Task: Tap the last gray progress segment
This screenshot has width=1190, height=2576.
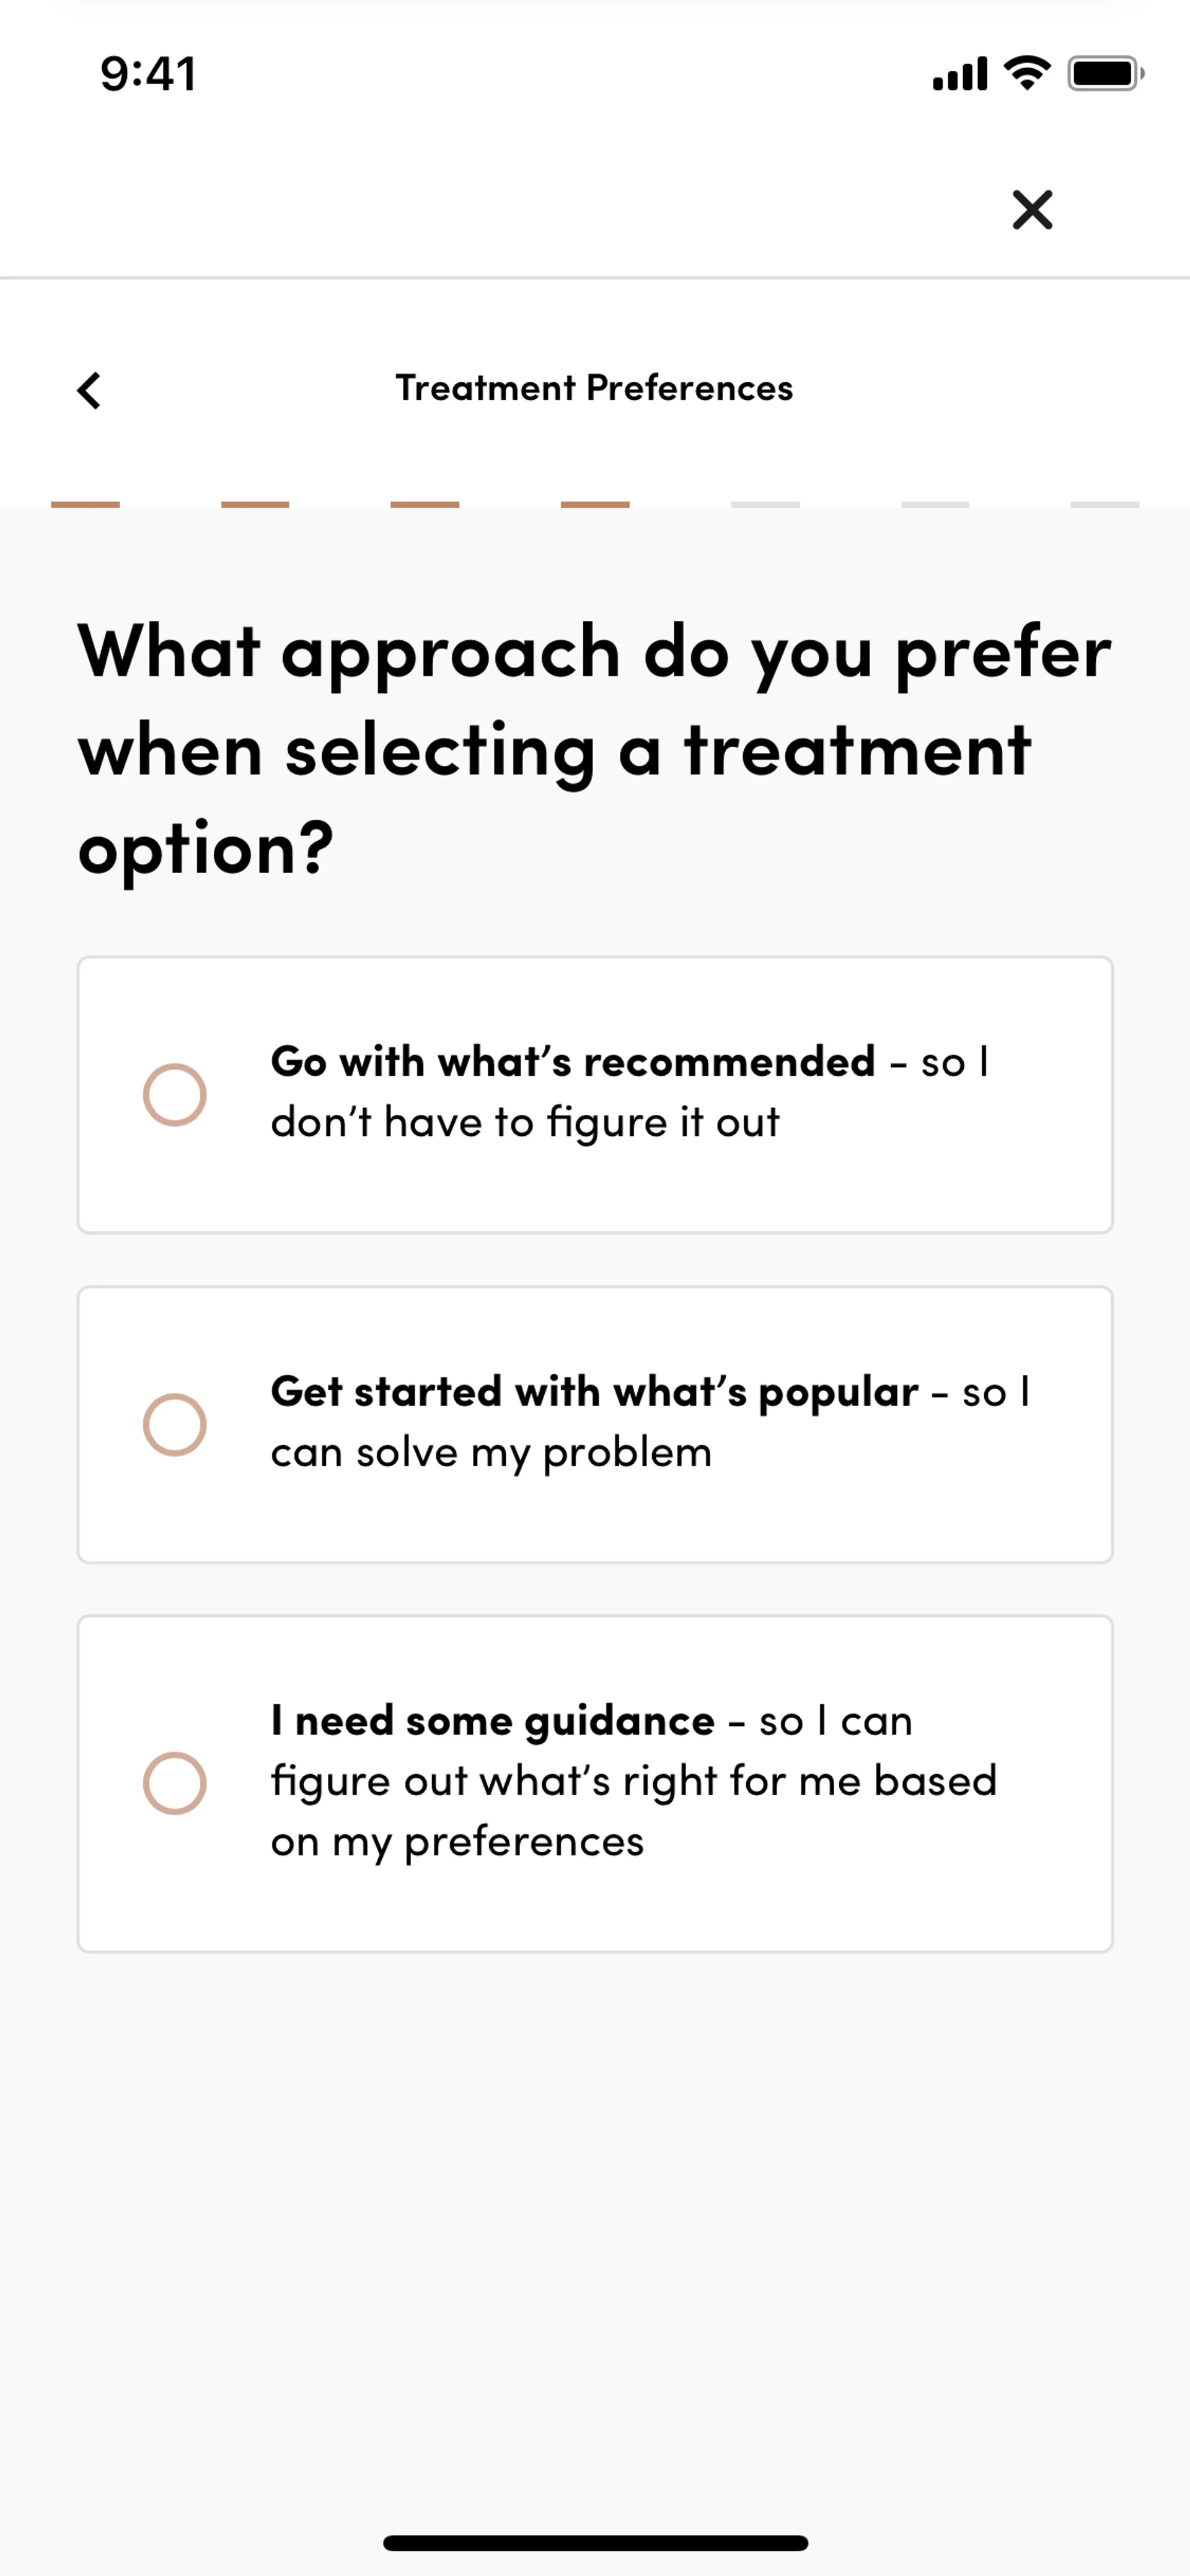Action: click(x=1105, y=505)
